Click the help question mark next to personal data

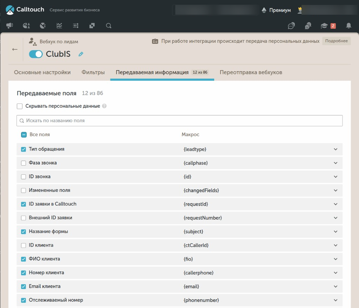[104, 106]
